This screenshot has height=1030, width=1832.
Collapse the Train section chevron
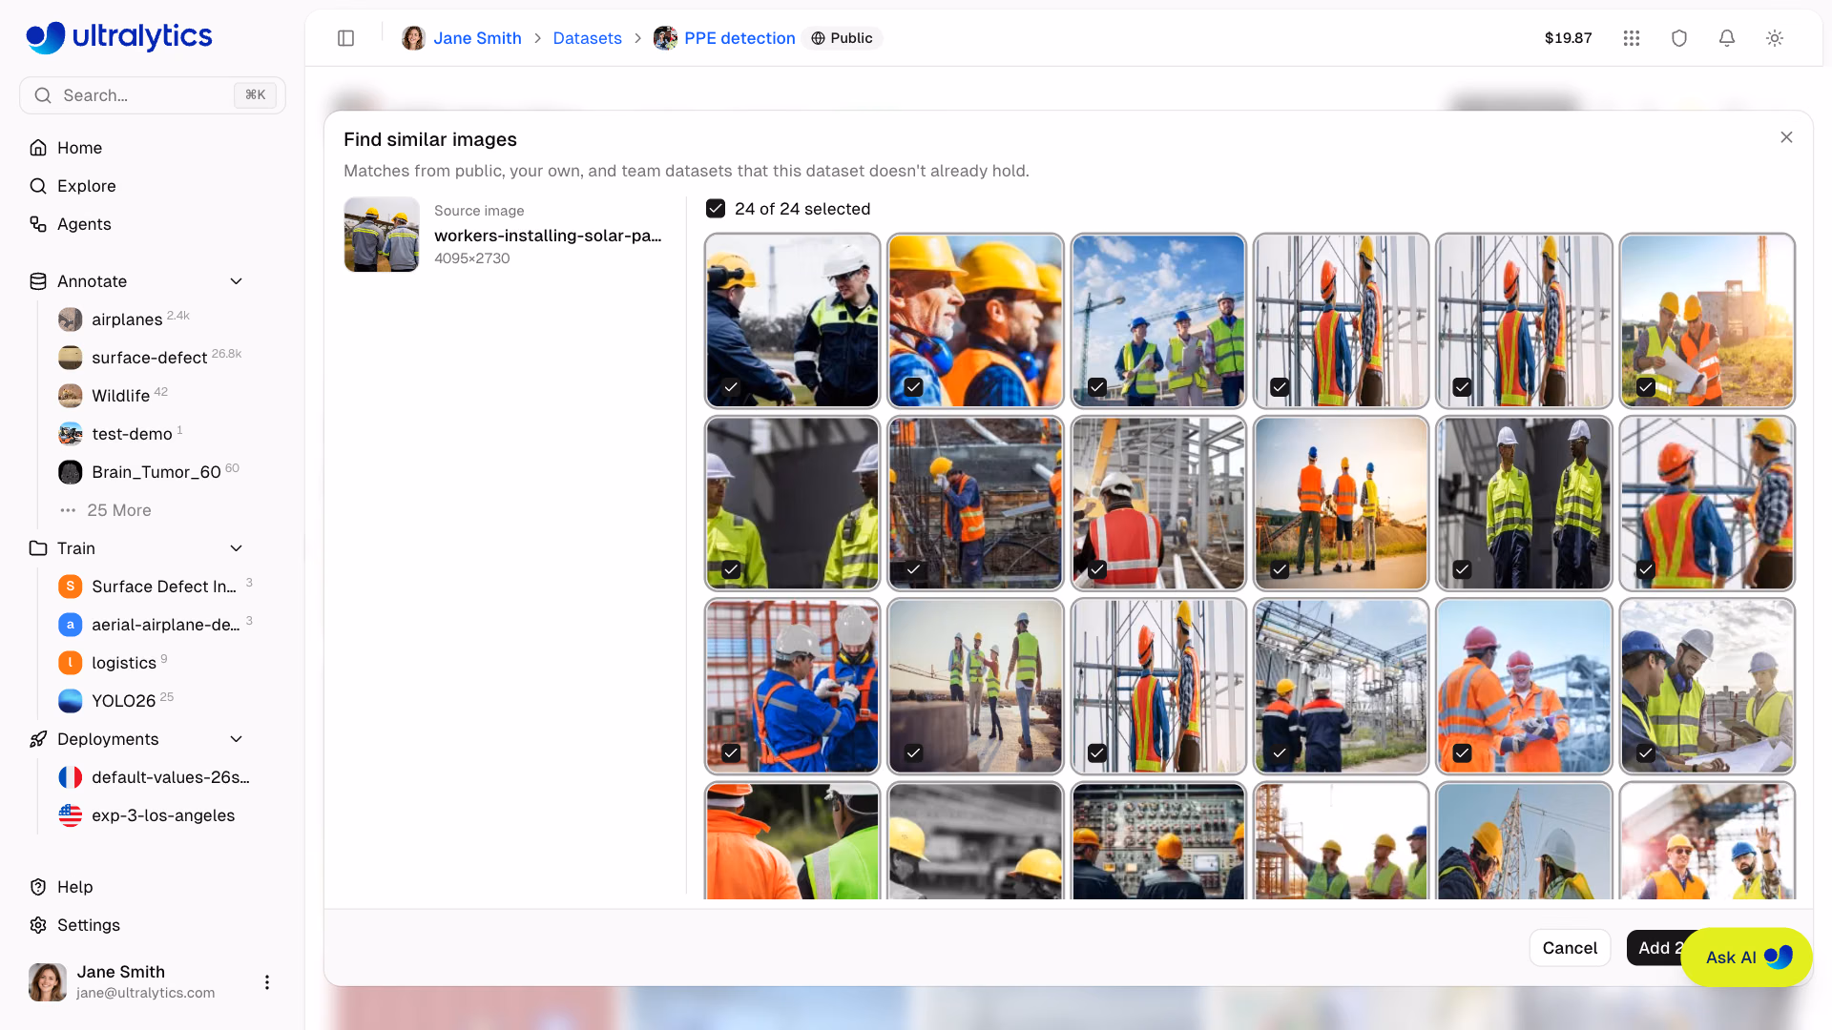[x=237, y=548]
